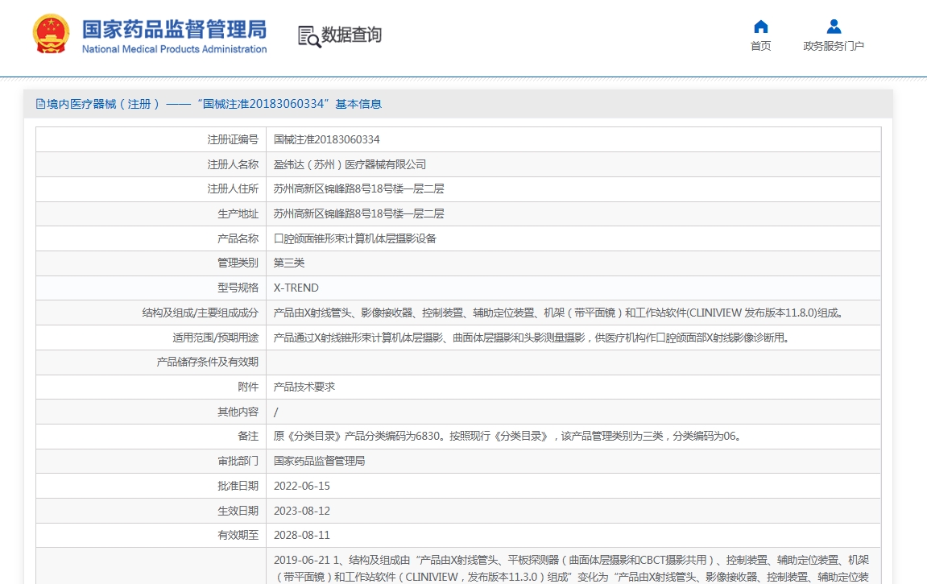Viewport: 927px width, 584px height.
Task: Open the 首页 link
Action: 761,46
